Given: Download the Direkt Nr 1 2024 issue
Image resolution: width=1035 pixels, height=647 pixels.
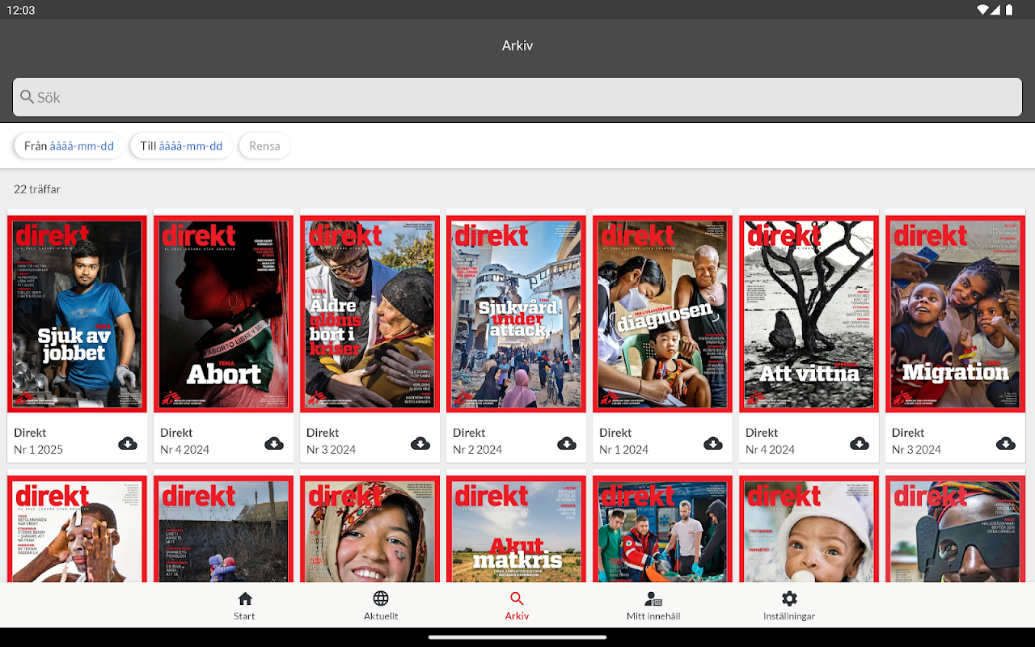Looking at the screenshot, I should coord(713,443).
